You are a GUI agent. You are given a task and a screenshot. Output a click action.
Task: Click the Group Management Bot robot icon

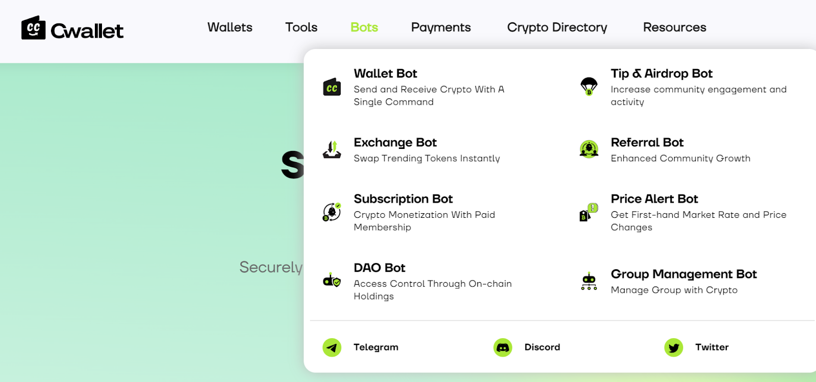point(589,281)
